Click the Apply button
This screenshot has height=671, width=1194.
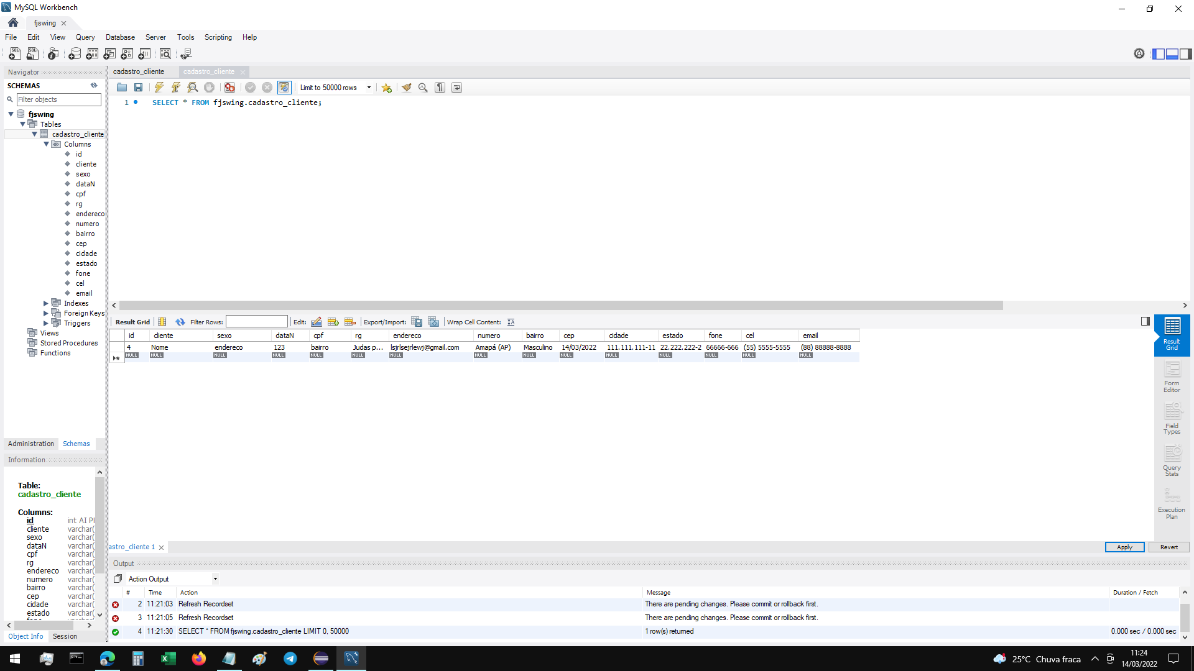point(1124,547)
